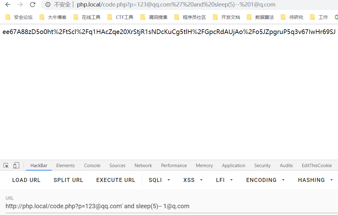Expand the XSS dropdown menu
Screen dimensions: 338x215
point(193,180)
